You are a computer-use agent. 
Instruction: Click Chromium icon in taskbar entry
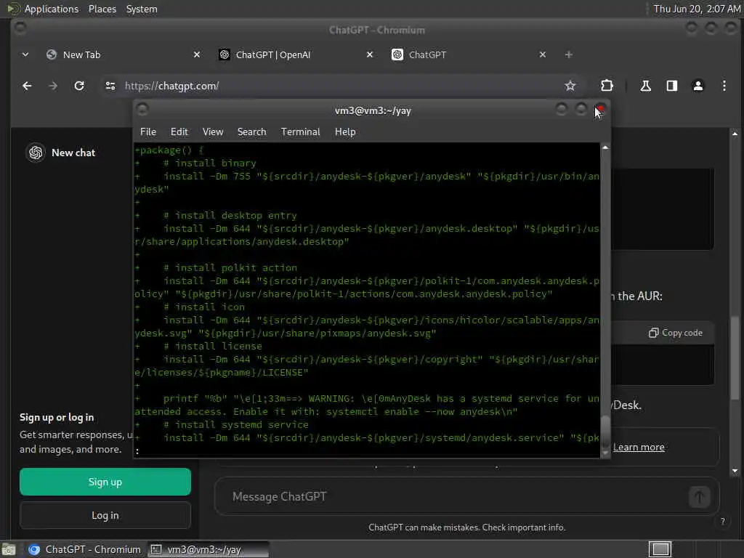point(34,549)
